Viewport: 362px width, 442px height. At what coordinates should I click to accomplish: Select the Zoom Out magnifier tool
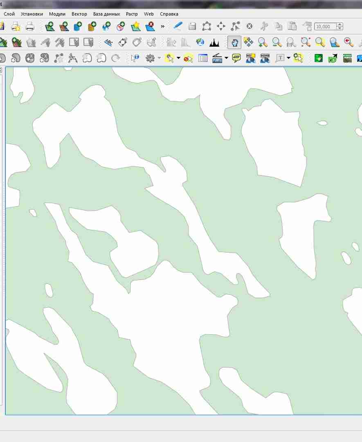click(277, 43)
